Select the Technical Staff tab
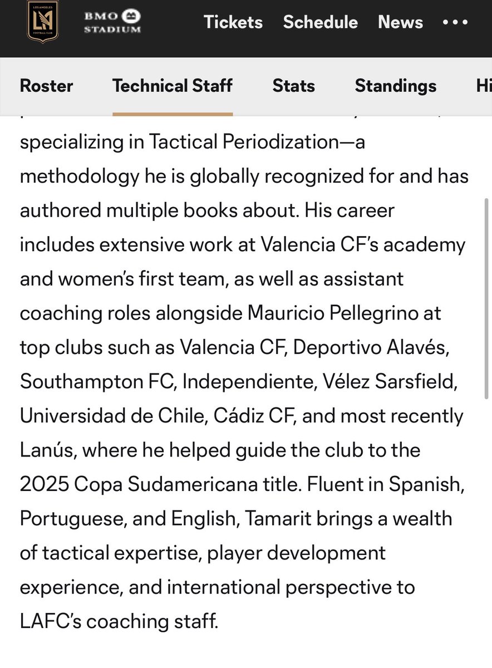The image size is (492, 668). tap(173, 86)
